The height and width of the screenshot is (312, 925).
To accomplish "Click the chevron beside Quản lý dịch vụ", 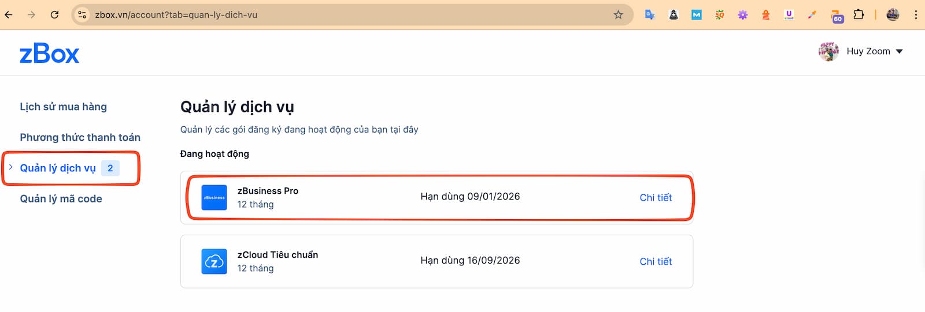I will 10,167.
